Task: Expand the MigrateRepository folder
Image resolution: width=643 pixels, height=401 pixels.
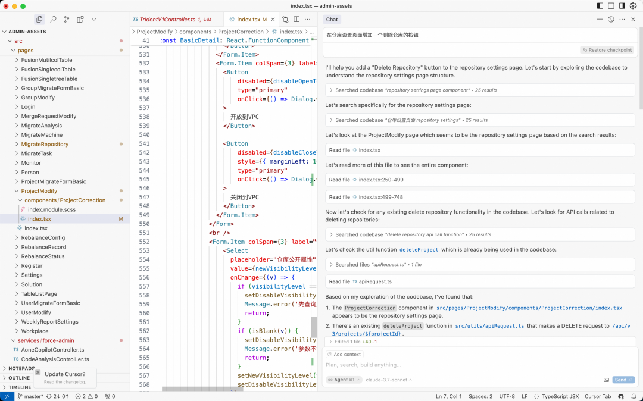Action: pos(45,144)
